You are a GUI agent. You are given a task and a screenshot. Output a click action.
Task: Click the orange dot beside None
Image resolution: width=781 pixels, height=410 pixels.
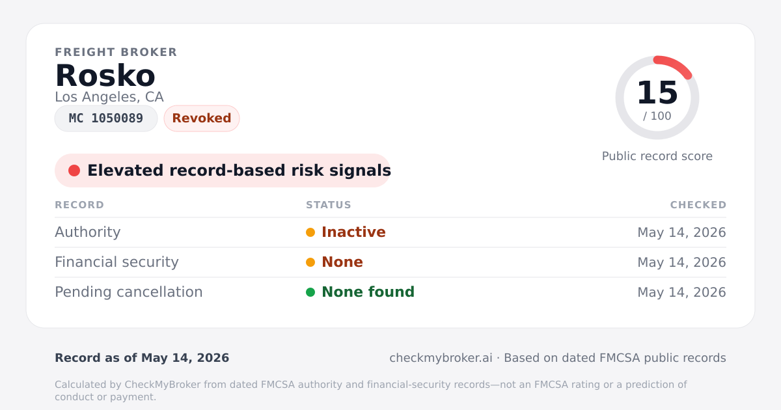[310, 262]
